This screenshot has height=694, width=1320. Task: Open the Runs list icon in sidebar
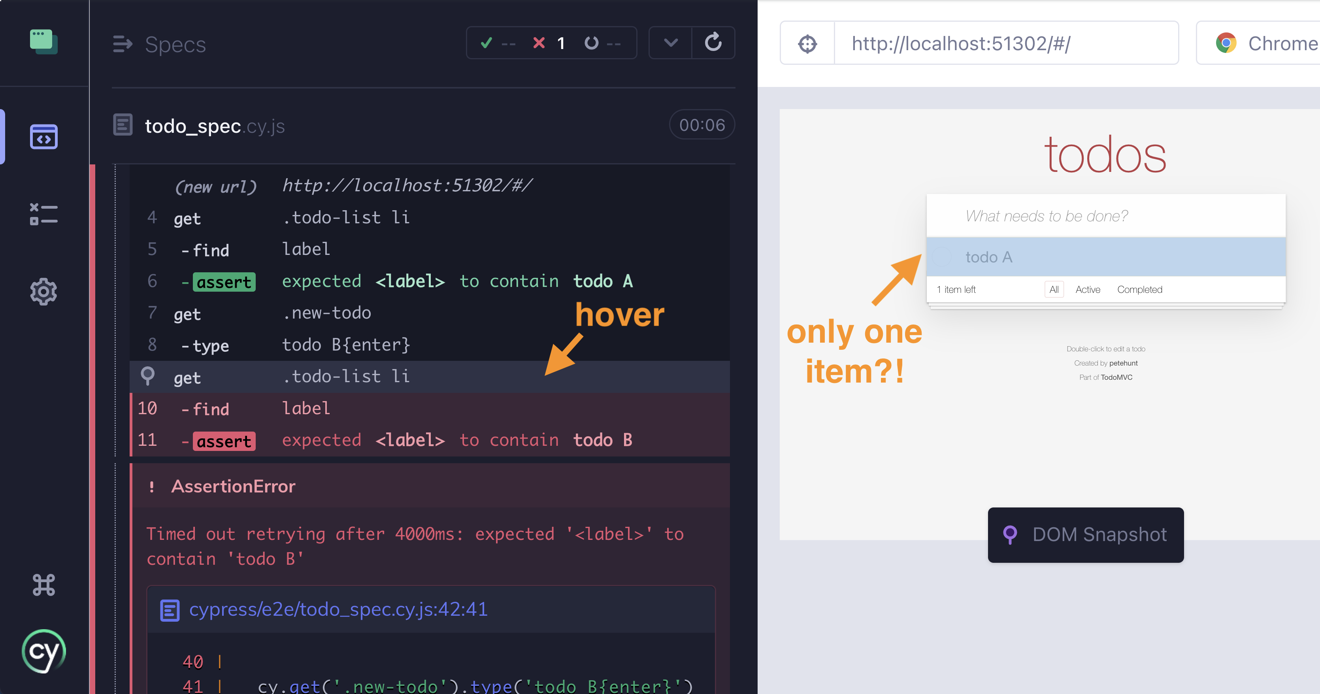pyautogui.click(x=43, y=214)
